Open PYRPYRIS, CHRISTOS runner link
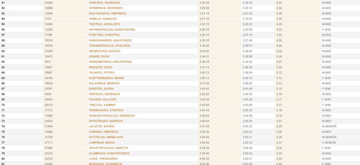The image size is (360, 165). coord(104,35)
